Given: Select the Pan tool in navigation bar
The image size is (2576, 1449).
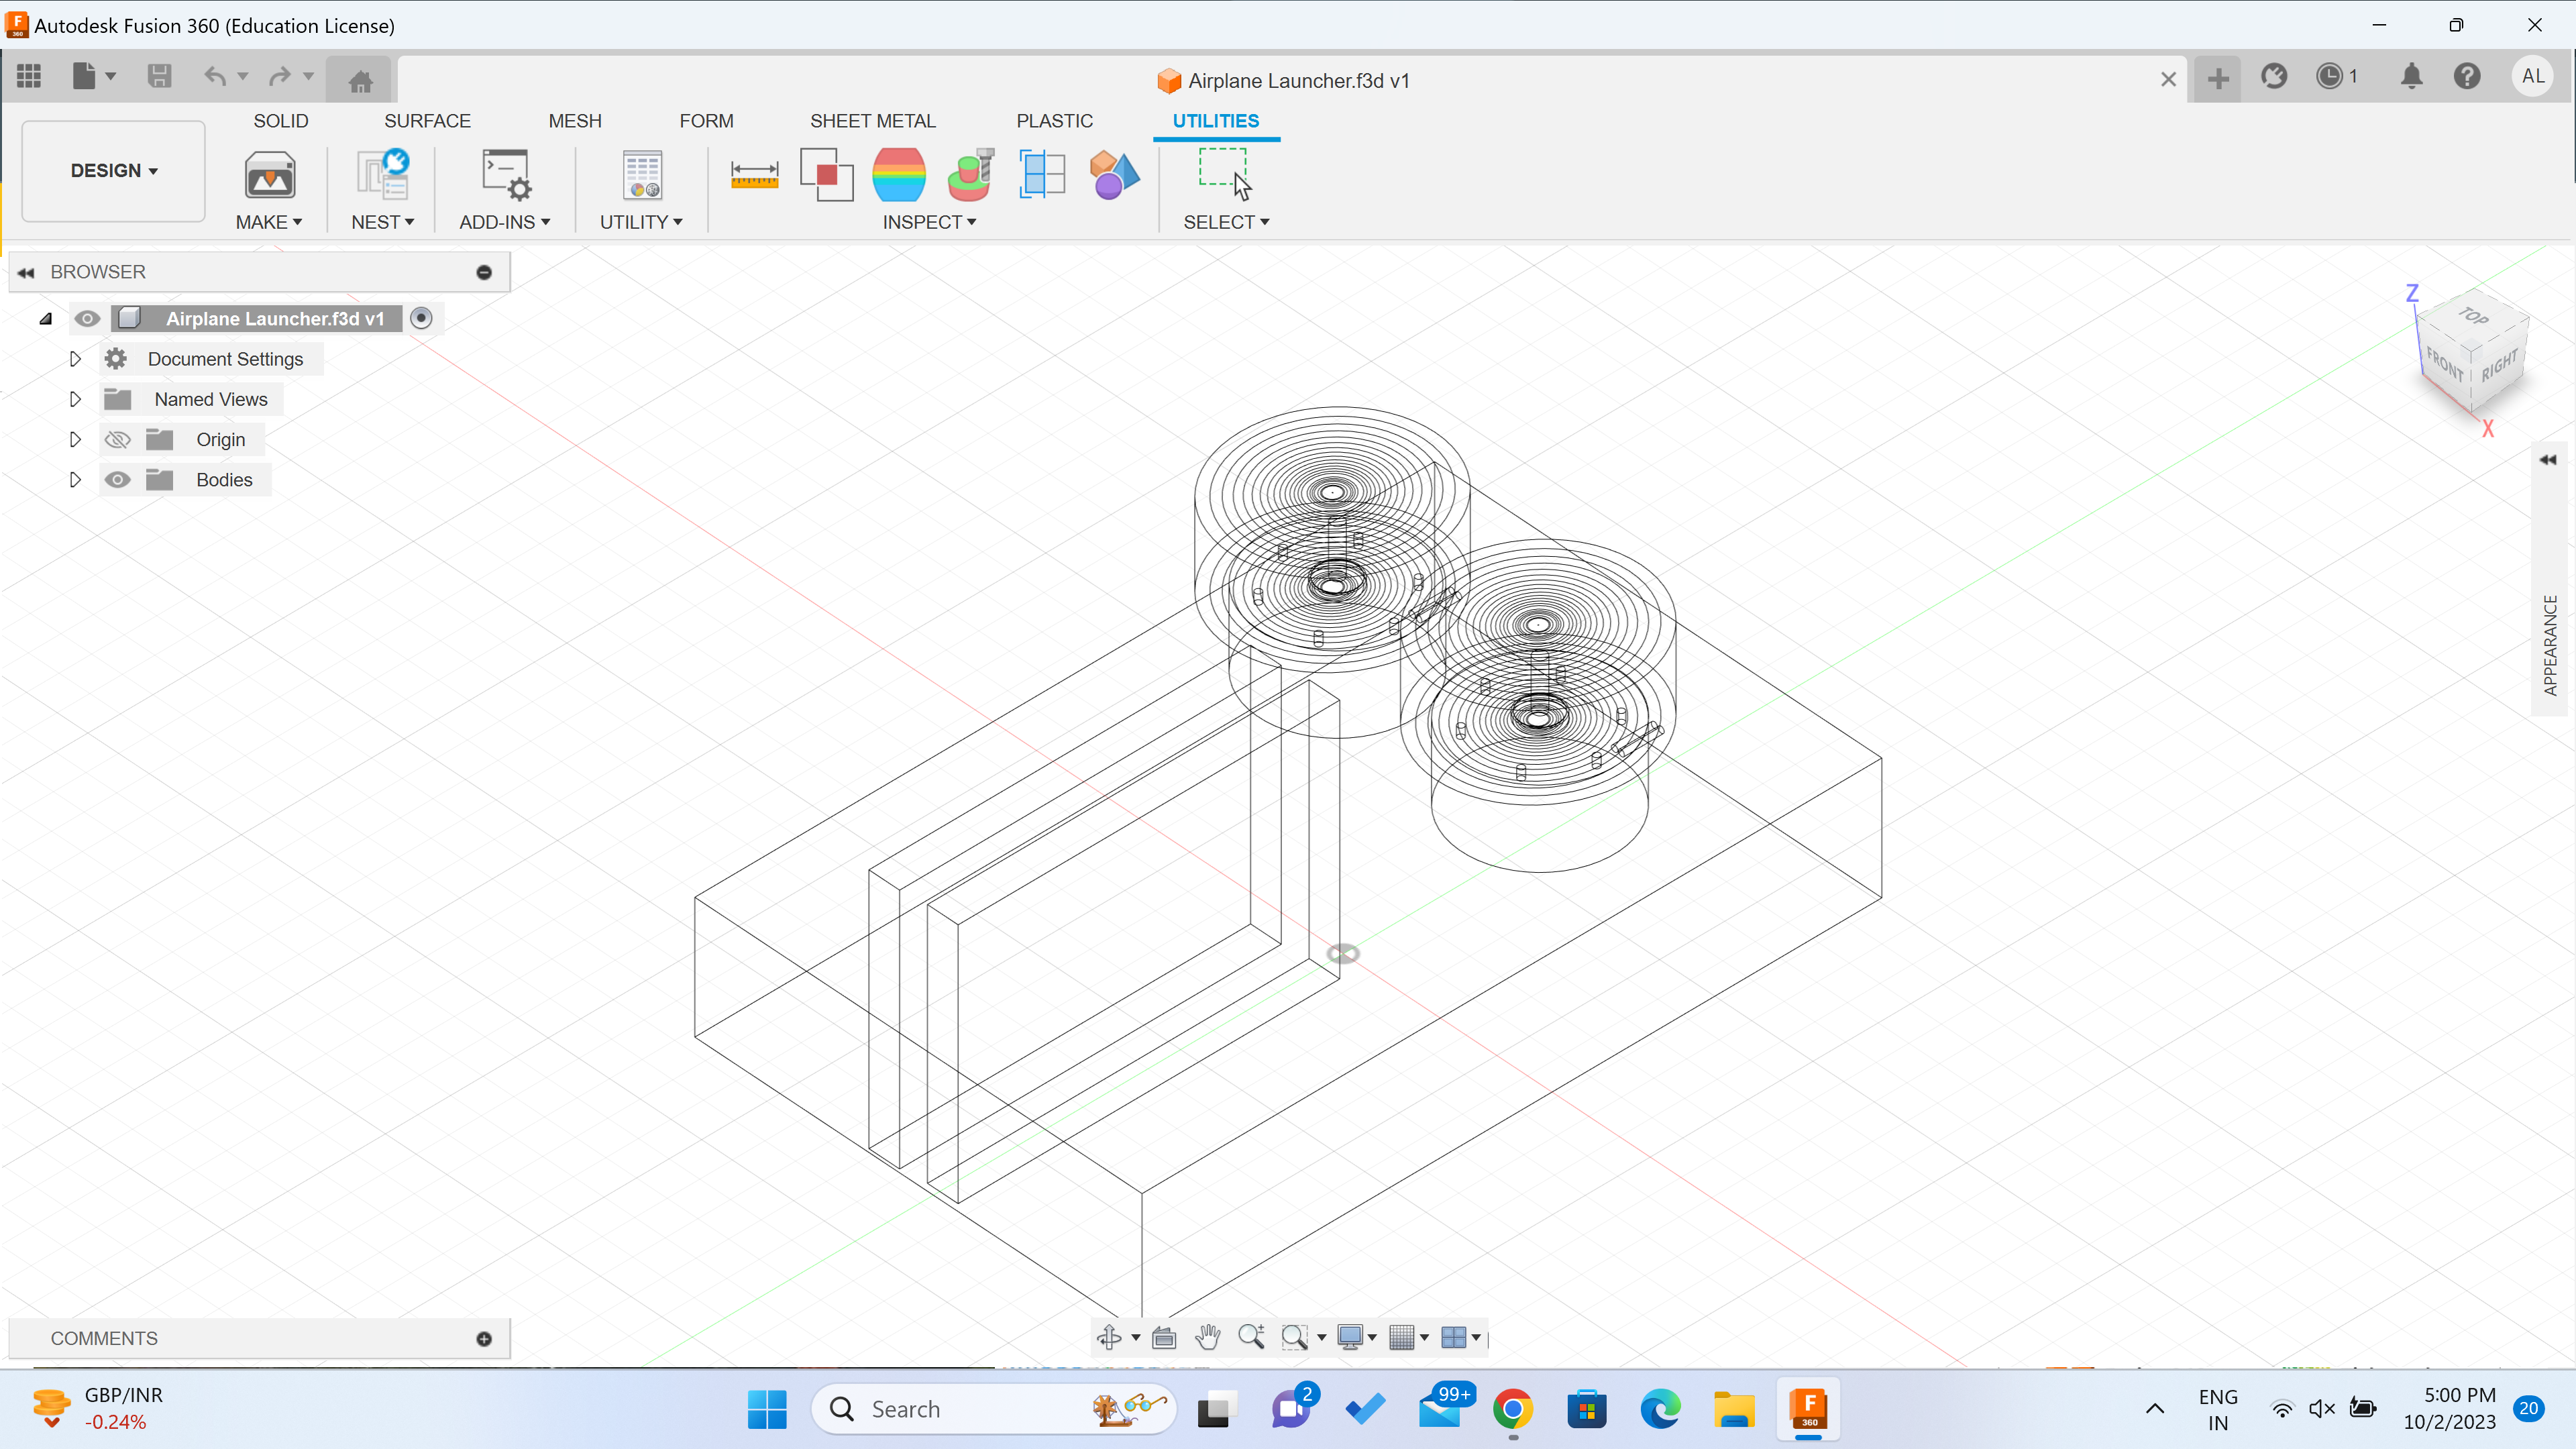Looking at the screenshot, I should pos(1208,1337).
